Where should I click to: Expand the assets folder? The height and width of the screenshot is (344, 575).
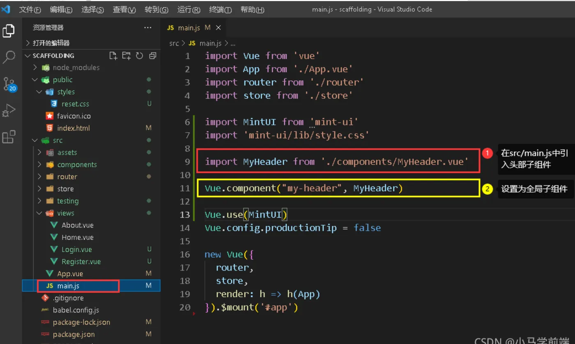(39, 152)
